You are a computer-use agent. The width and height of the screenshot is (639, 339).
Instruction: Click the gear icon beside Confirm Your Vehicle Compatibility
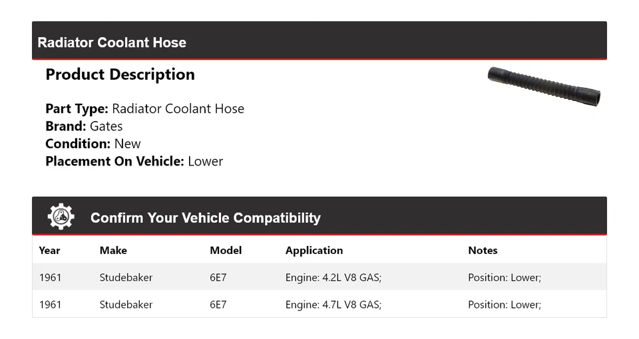coord(61,217)
